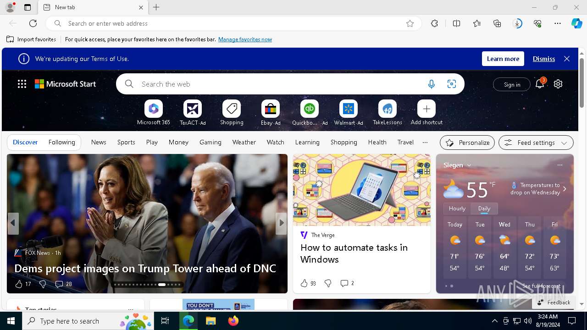Open File Explorer from taskbar
The image size is (587, 330).
click(x=211, y=321)
